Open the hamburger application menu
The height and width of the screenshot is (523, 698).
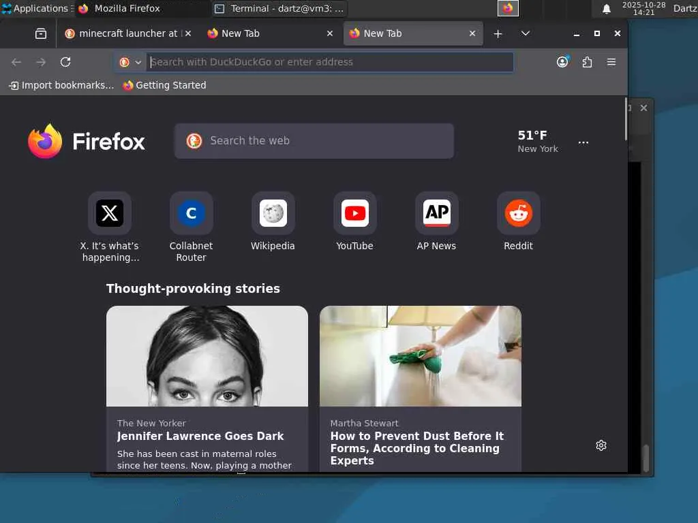point(611,62)
